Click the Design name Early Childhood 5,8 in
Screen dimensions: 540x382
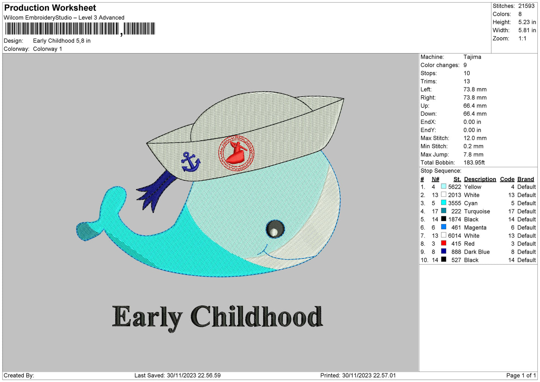tap(62, 41)
